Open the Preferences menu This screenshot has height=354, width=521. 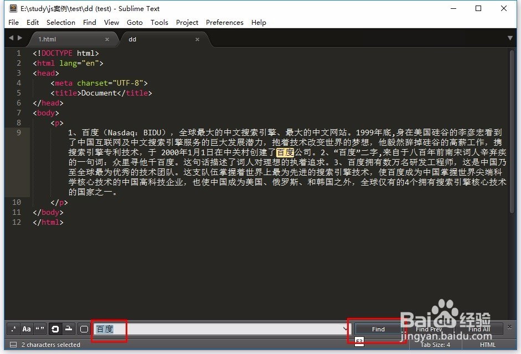225,22
